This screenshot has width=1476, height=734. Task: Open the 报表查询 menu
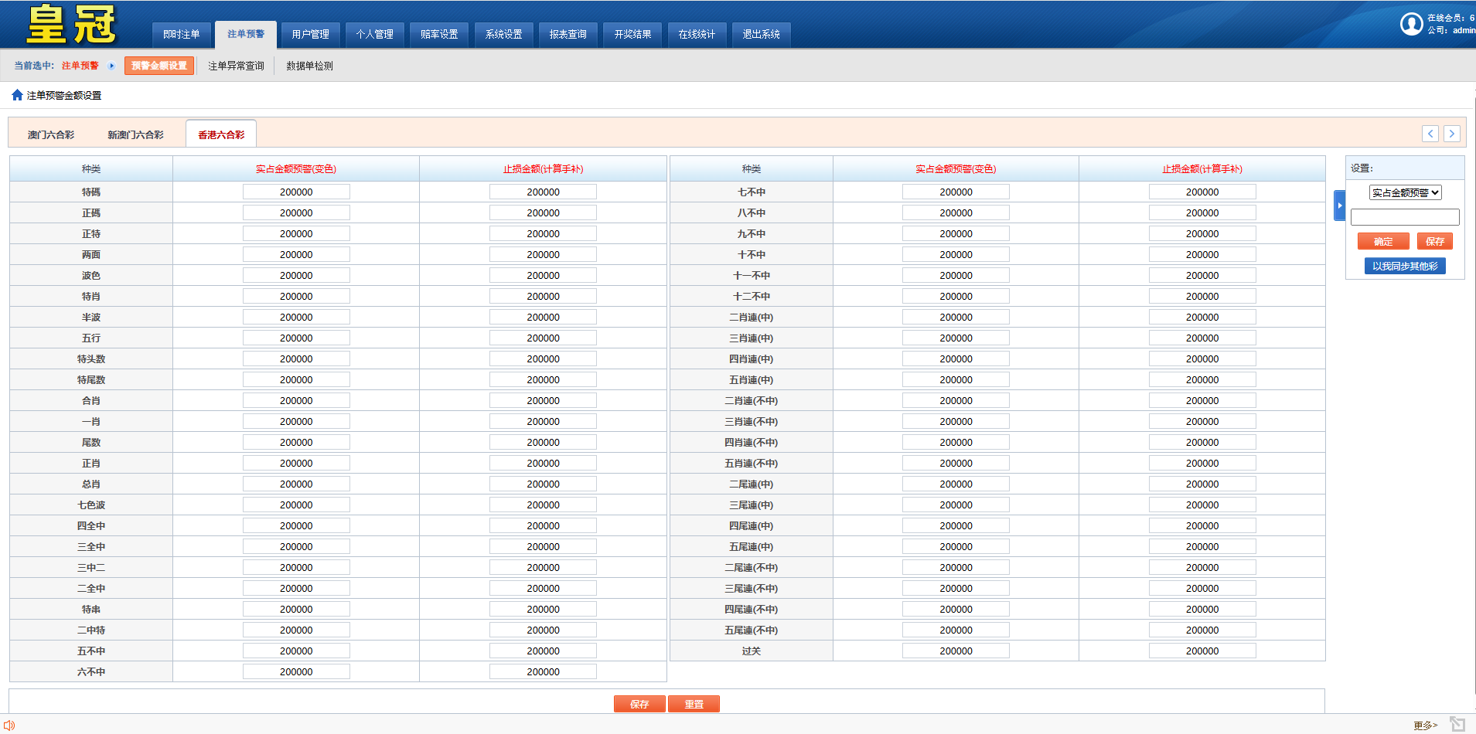click(x=568, y=34)
